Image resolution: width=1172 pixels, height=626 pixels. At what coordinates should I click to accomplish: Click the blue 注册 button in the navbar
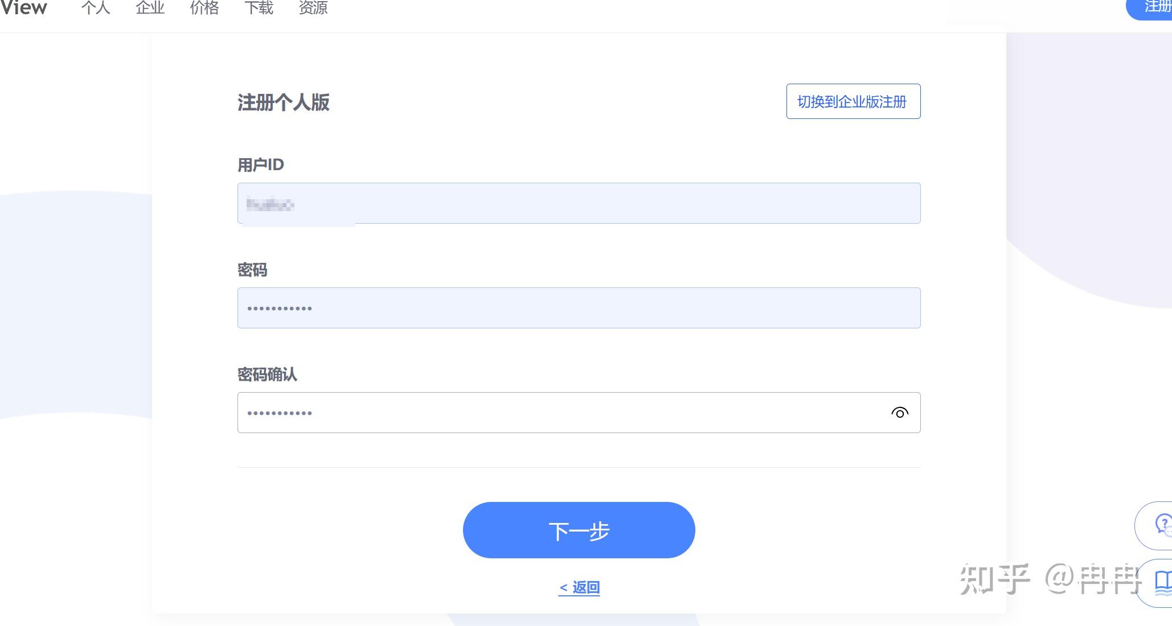click(1151, 8)
